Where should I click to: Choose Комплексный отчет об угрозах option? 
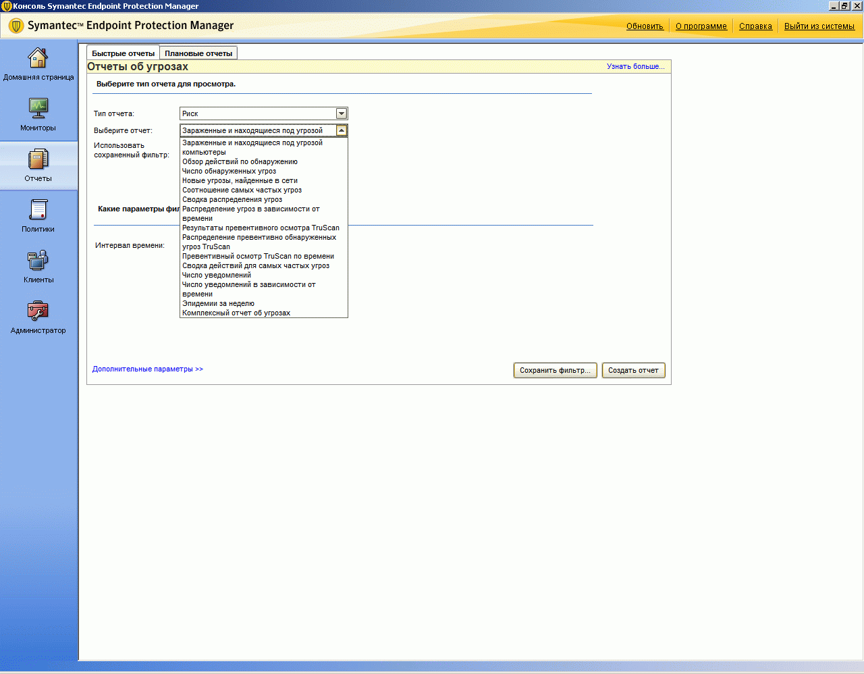[x=264, y=313]
